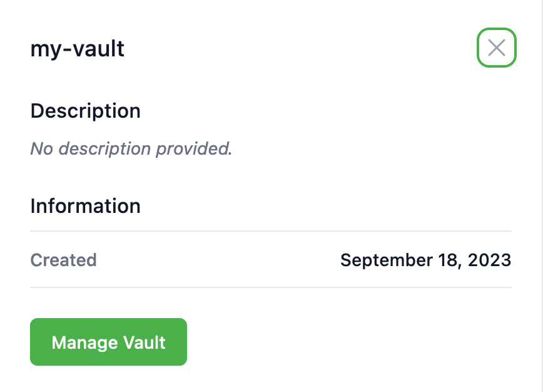Click the my-vault title heading
Image resolution: width=543 pixels, height=392 pixels.
pyautogui.click(x=78, y=49)
